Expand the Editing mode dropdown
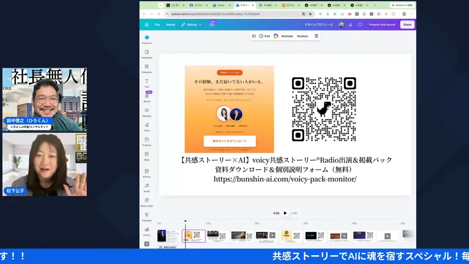The height and width of the screenshot is (264, 469). point(191,25)
